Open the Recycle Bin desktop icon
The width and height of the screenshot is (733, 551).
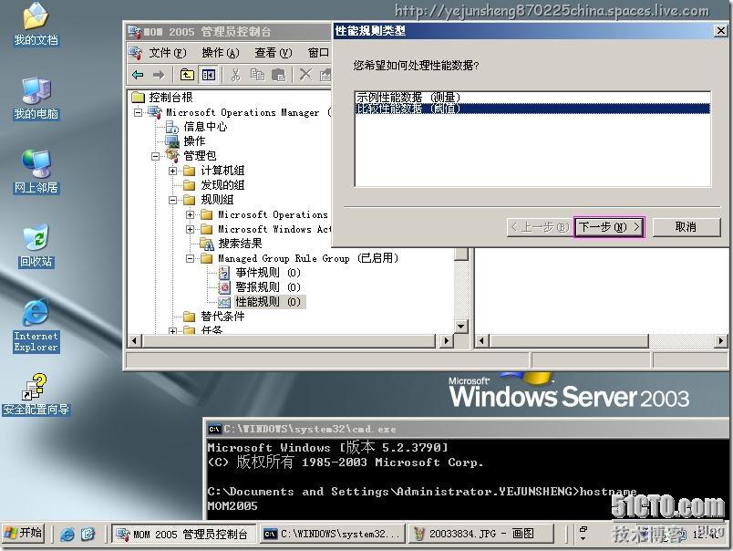pos(36,246)
